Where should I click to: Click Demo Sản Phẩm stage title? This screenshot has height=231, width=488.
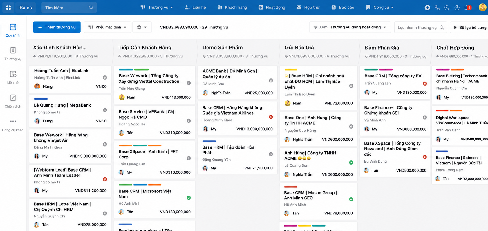click(x=223, y=48)
